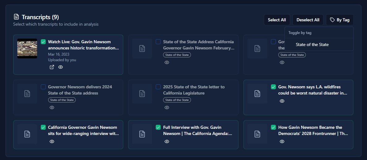Click title 'Governor Newsom delivers 2024'

point(80,90)
